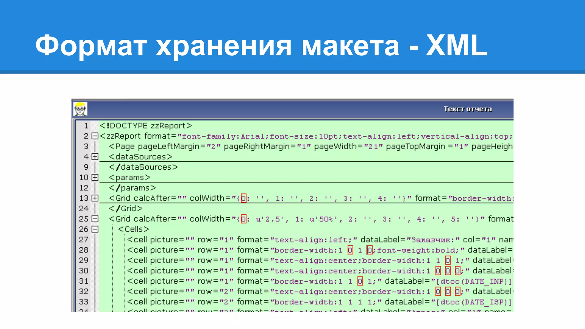The width and height of the screenshot is (585, 329).
Task: Click the closing dataSources tag
Action: [143, 167]
